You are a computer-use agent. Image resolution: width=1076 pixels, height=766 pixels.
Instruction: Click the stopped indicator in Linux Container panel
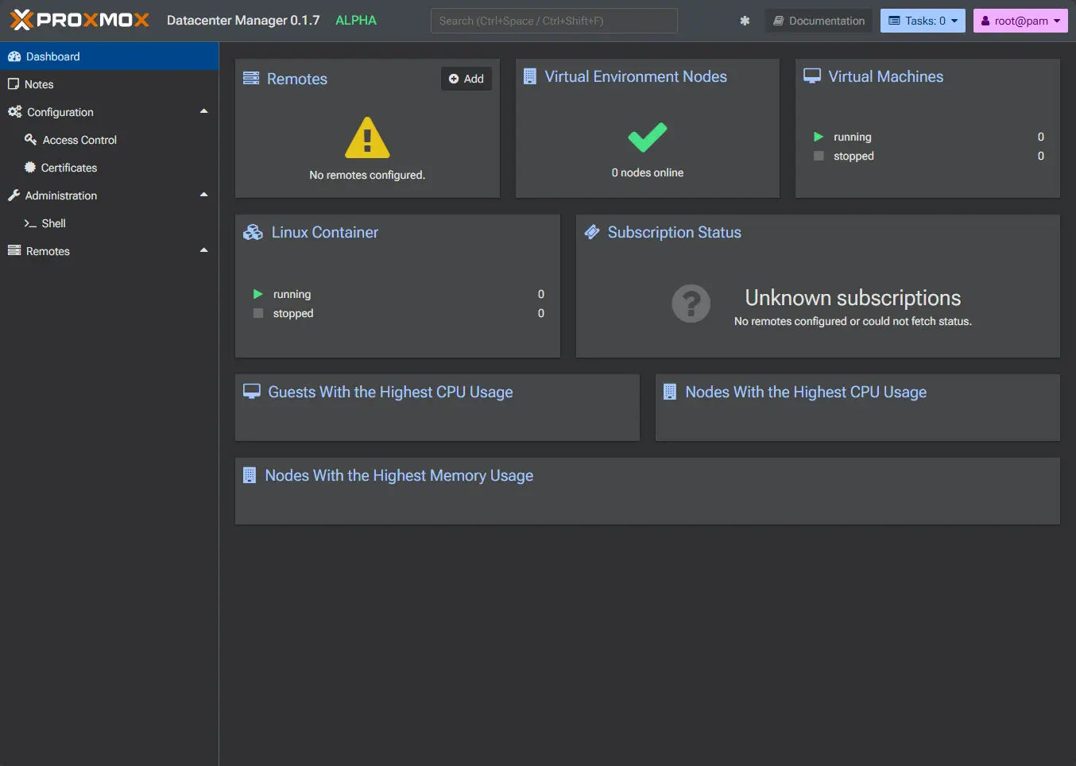[x=257, y=313]
